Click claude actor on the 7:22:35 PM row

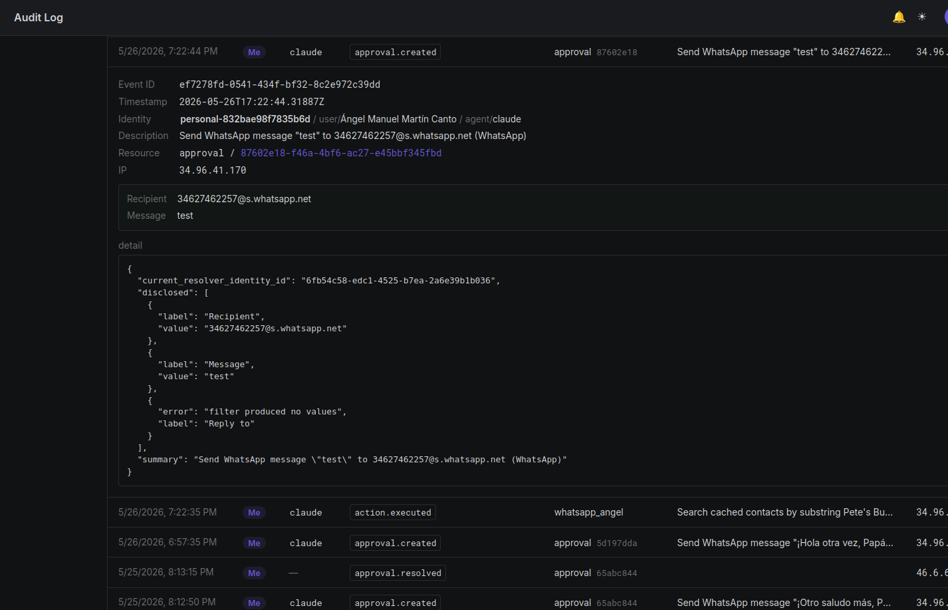(306, 512)
